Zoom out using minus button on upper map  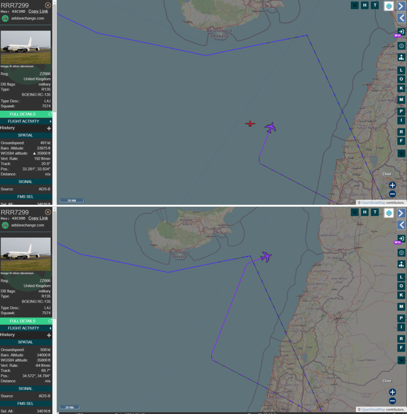click(x=392, y=194)
